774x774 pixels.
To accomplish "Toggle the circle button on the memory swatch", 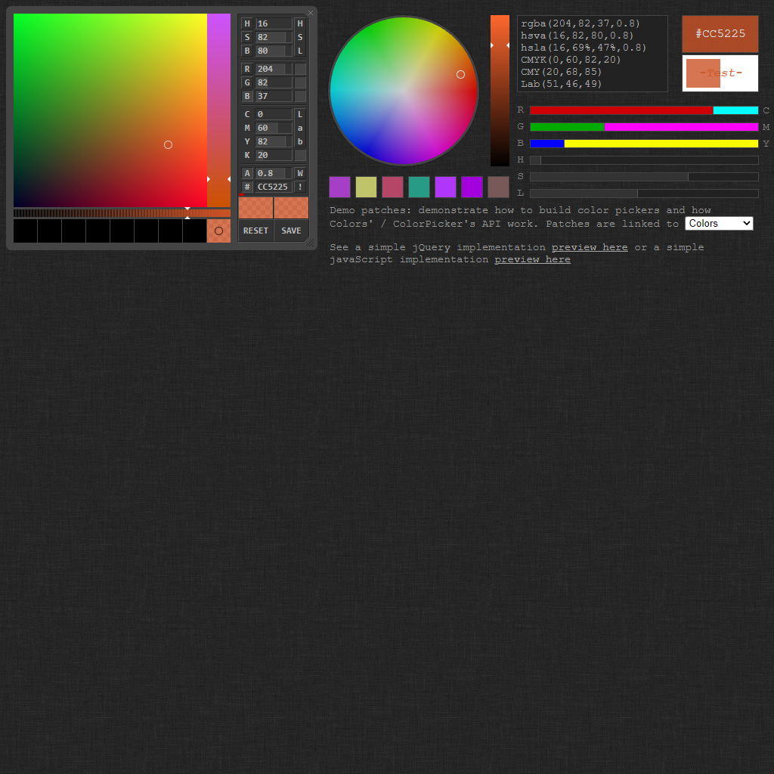I will point(218,231).
